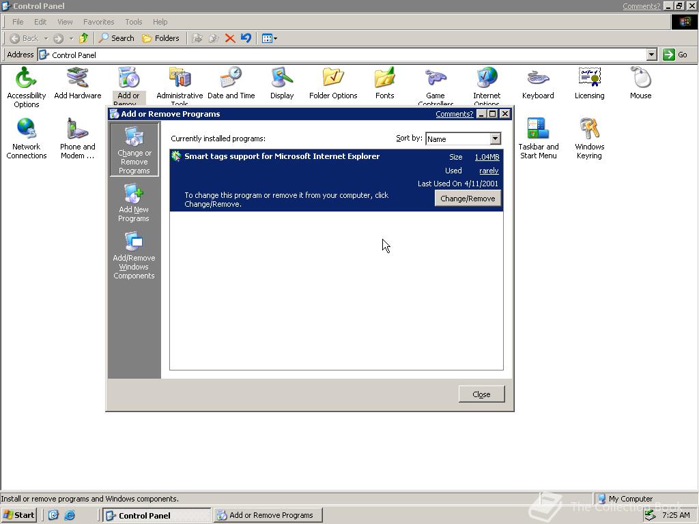This screenshot has width=699, height=524.
Task: Open the Edit menu
Action: (40, 22)
